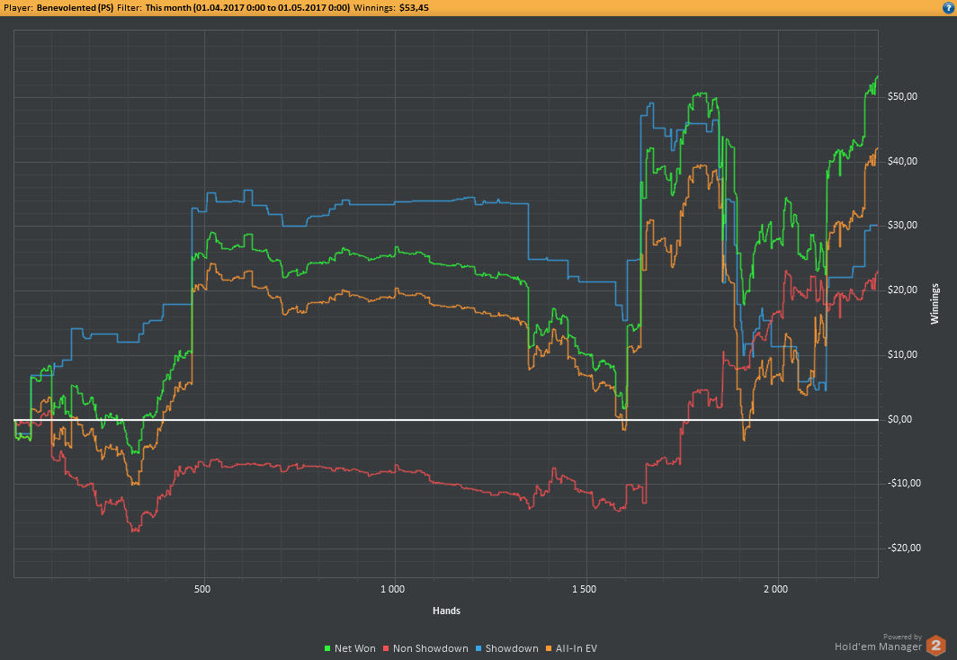Click the filter date range This month
Viewport: 957px width, 660px height.
[x=248, y=8]
